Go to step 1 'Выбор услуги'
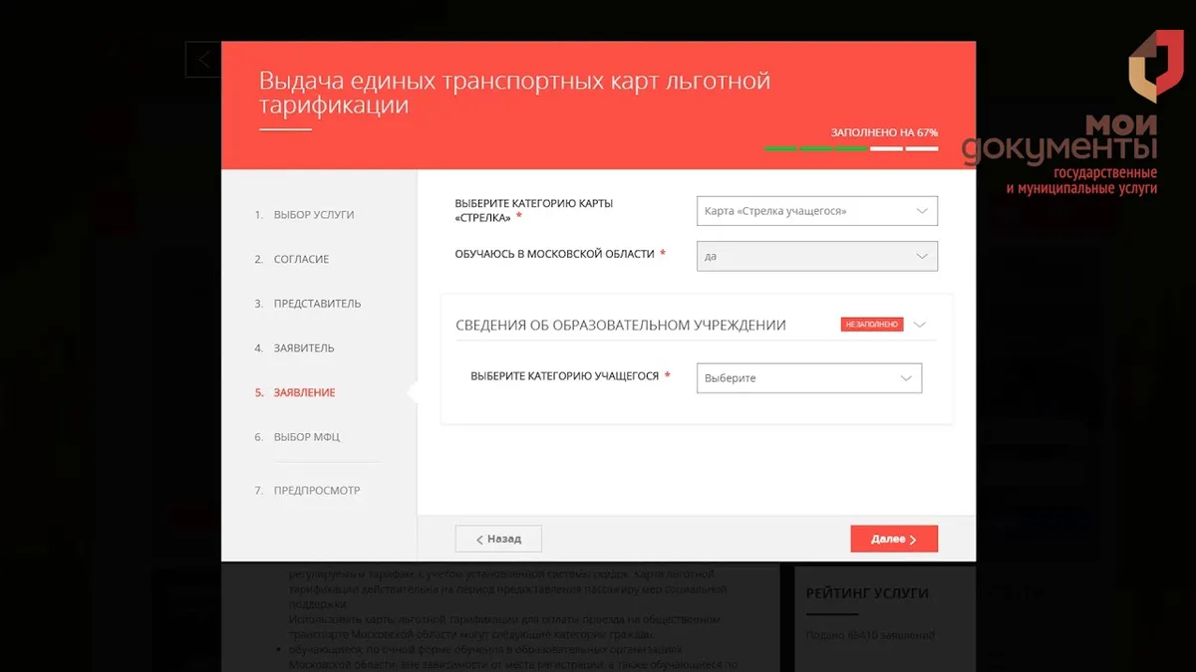 305,215
